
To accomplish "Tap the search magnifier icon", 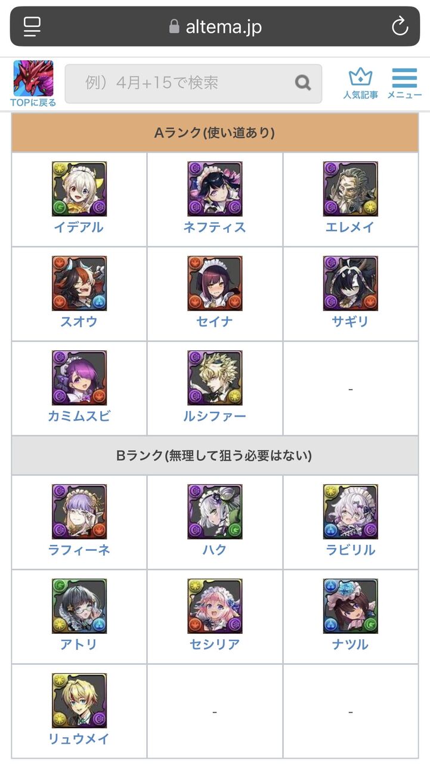I will click(x=303, y=83).
